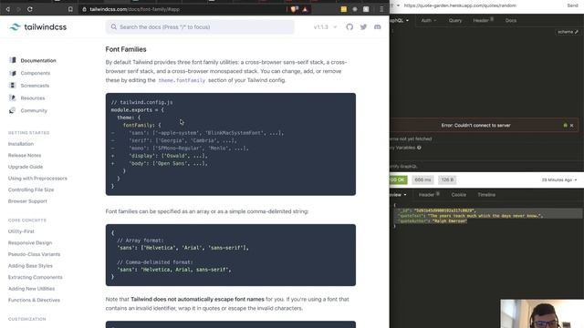Open the Utility-First link
584x328 pixels.
tap(21, 231)
